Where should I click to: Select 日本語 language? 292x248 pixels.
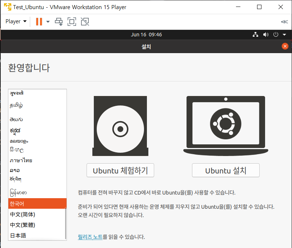click(x=37, y=236)
